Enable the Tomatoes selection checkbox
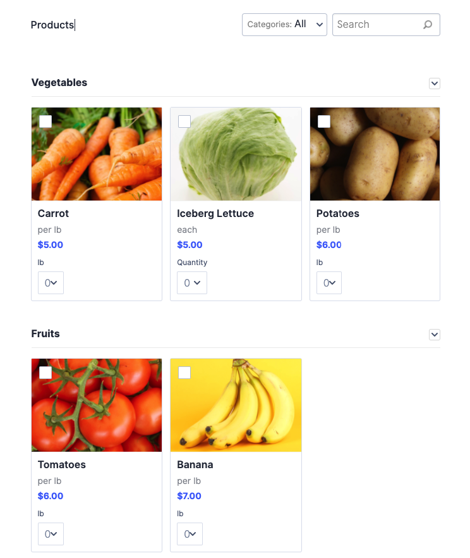Image resolution: width=470 pixels, height=558 pixels. tap(45, 373)
